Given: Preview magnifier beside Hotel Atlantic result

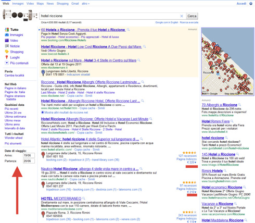Looking at the screenshot, I should tap(142, 139).
